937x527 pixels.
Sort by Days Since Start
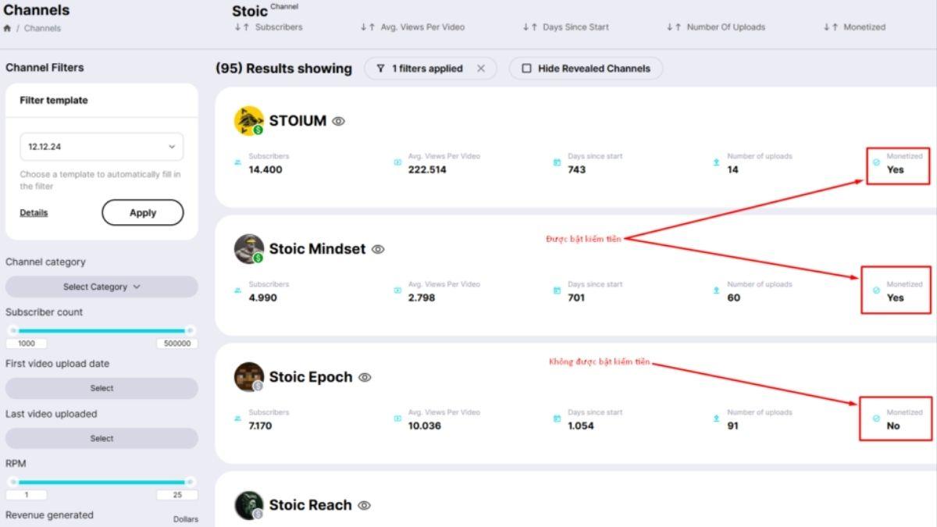[x=566, y=27]
